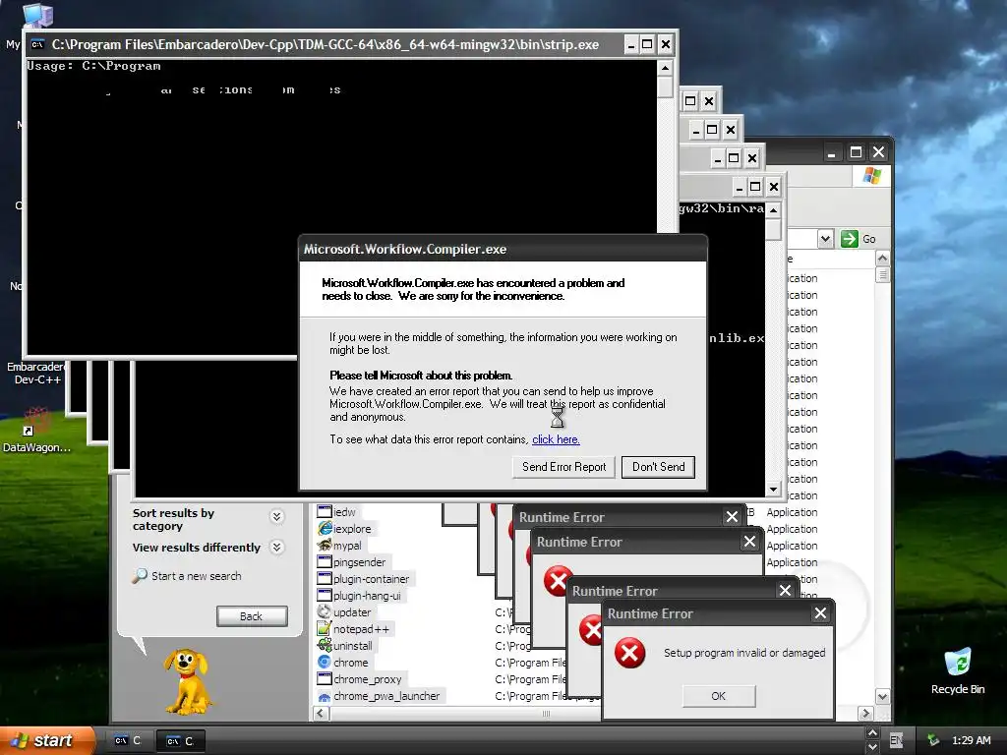This screenshot has height=755, width=1007.
Task: Select the iedw file icon
Action: tap(325, 511)
